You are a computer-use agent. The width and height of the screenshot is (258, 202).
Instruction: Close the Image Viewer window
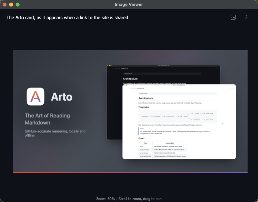pyautogui.click(x=5, y=5)
